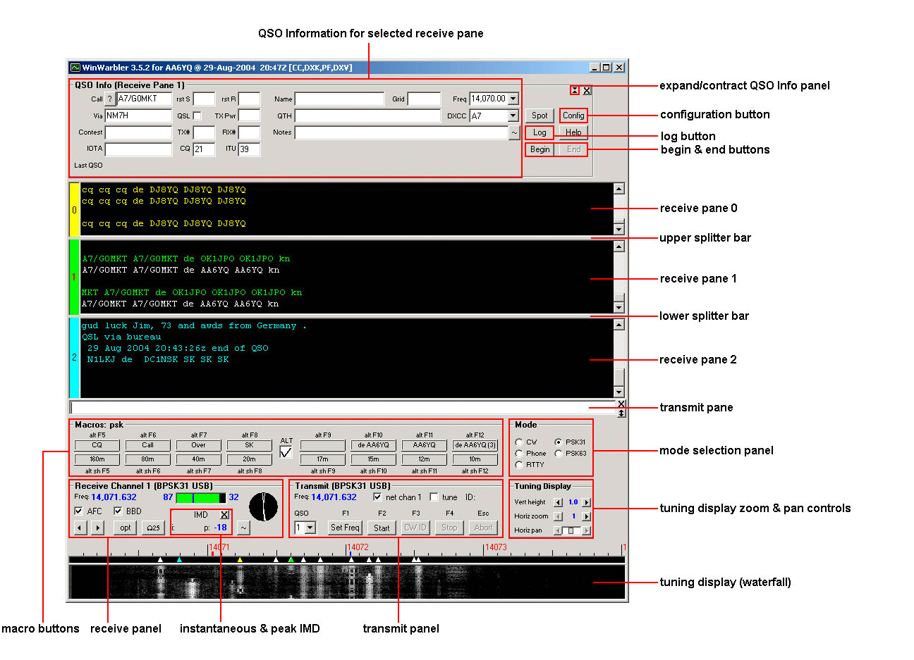Click the Log button
The image size is (914, 660).
click(540, 132)
